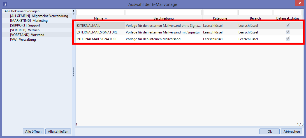The width and height of the screenshot is (306, 138).
Task: Select the INTERNALMAILSIGNATURE template row
Action: pos(97,39)
